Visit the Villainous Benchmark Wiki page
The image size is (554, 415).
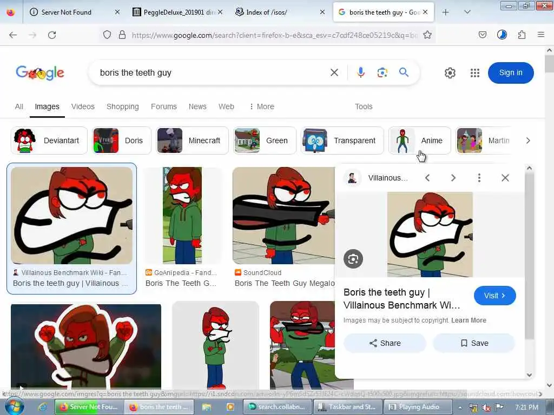pos(494,296)
